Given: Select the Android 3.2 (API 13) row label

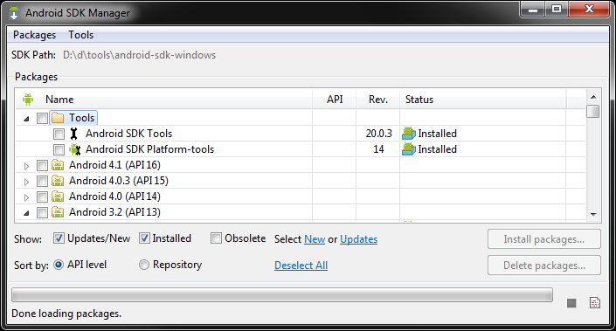Looking at the screenshot, I should 114,212.
